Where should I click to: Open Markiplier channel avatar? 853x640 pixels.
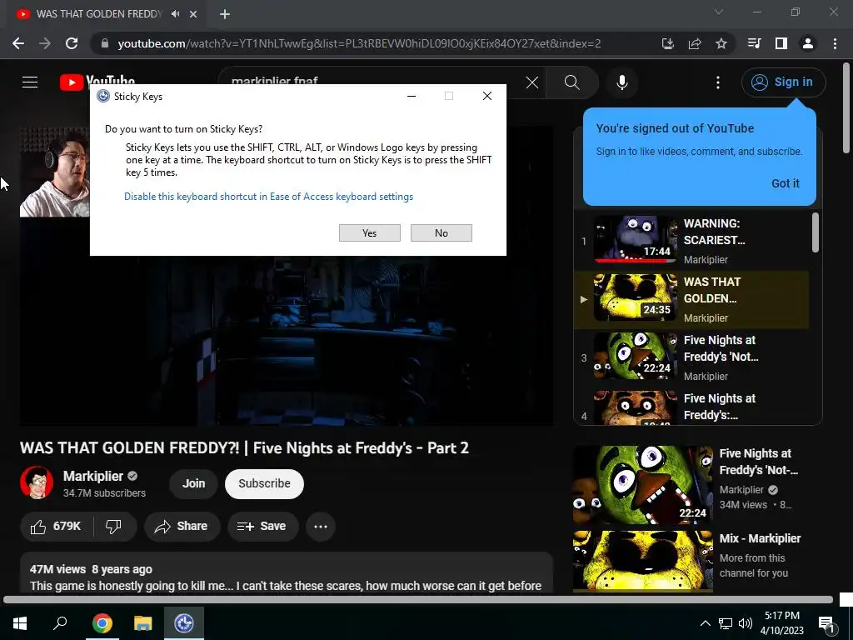tap(37, 482)
